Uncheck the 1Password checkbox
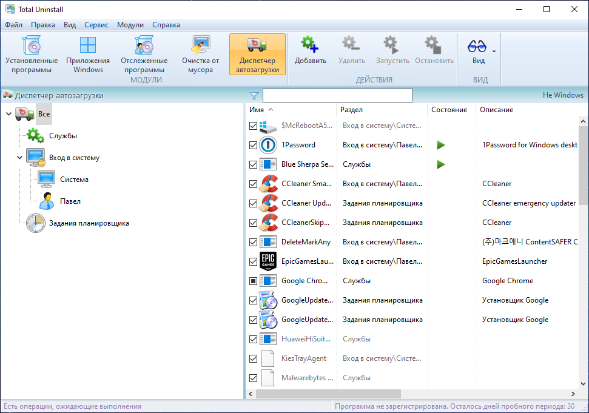This screenshot has height=413, width=589. click(x=253, y=145)
